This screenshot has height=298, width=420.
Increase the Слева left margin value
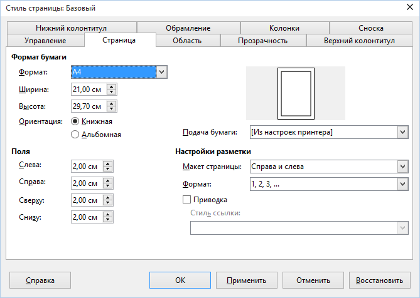tap(108, 163)
